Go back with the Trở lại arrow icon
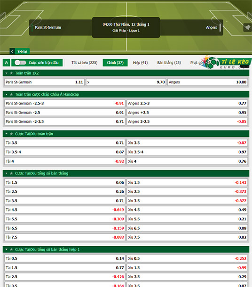252x287 pixels. coord(12,51)
